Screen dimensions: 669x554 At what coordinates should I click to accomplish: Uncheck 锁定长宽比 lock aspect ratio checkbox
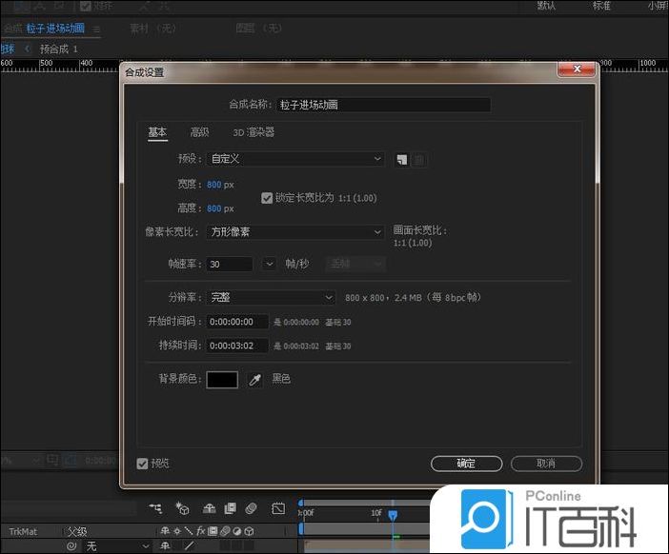pyautogui.click(x=267, y=198)
